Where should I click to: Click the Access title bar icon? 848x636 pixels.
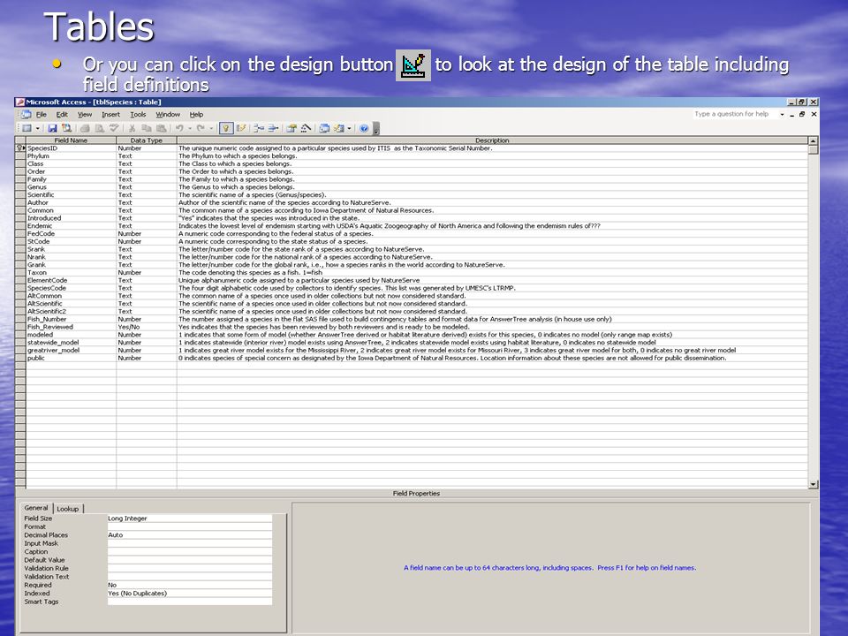pyautogui.click(x=20, y=102)
